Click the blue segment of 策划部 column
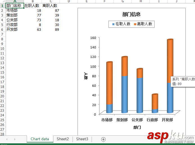This screenshot has height=145, width=195. [x=124, y=94]
